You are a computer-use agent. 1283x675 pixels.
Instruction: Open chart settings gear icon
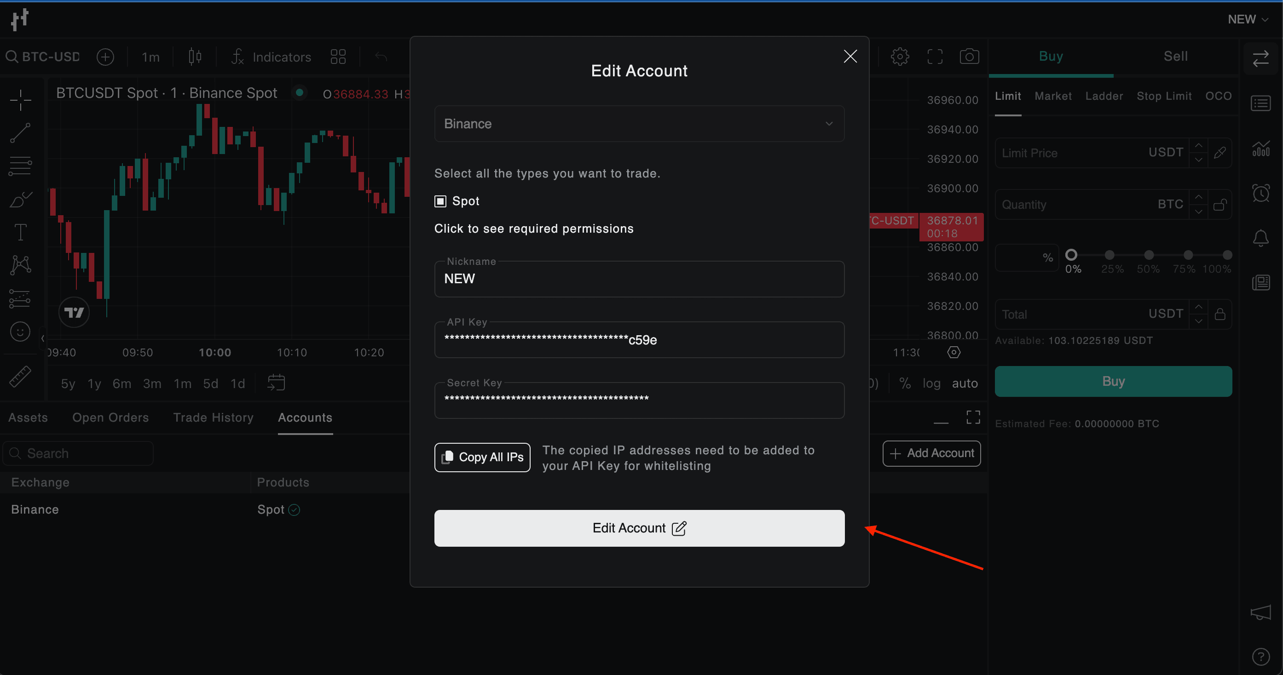[x=900, y=56]
